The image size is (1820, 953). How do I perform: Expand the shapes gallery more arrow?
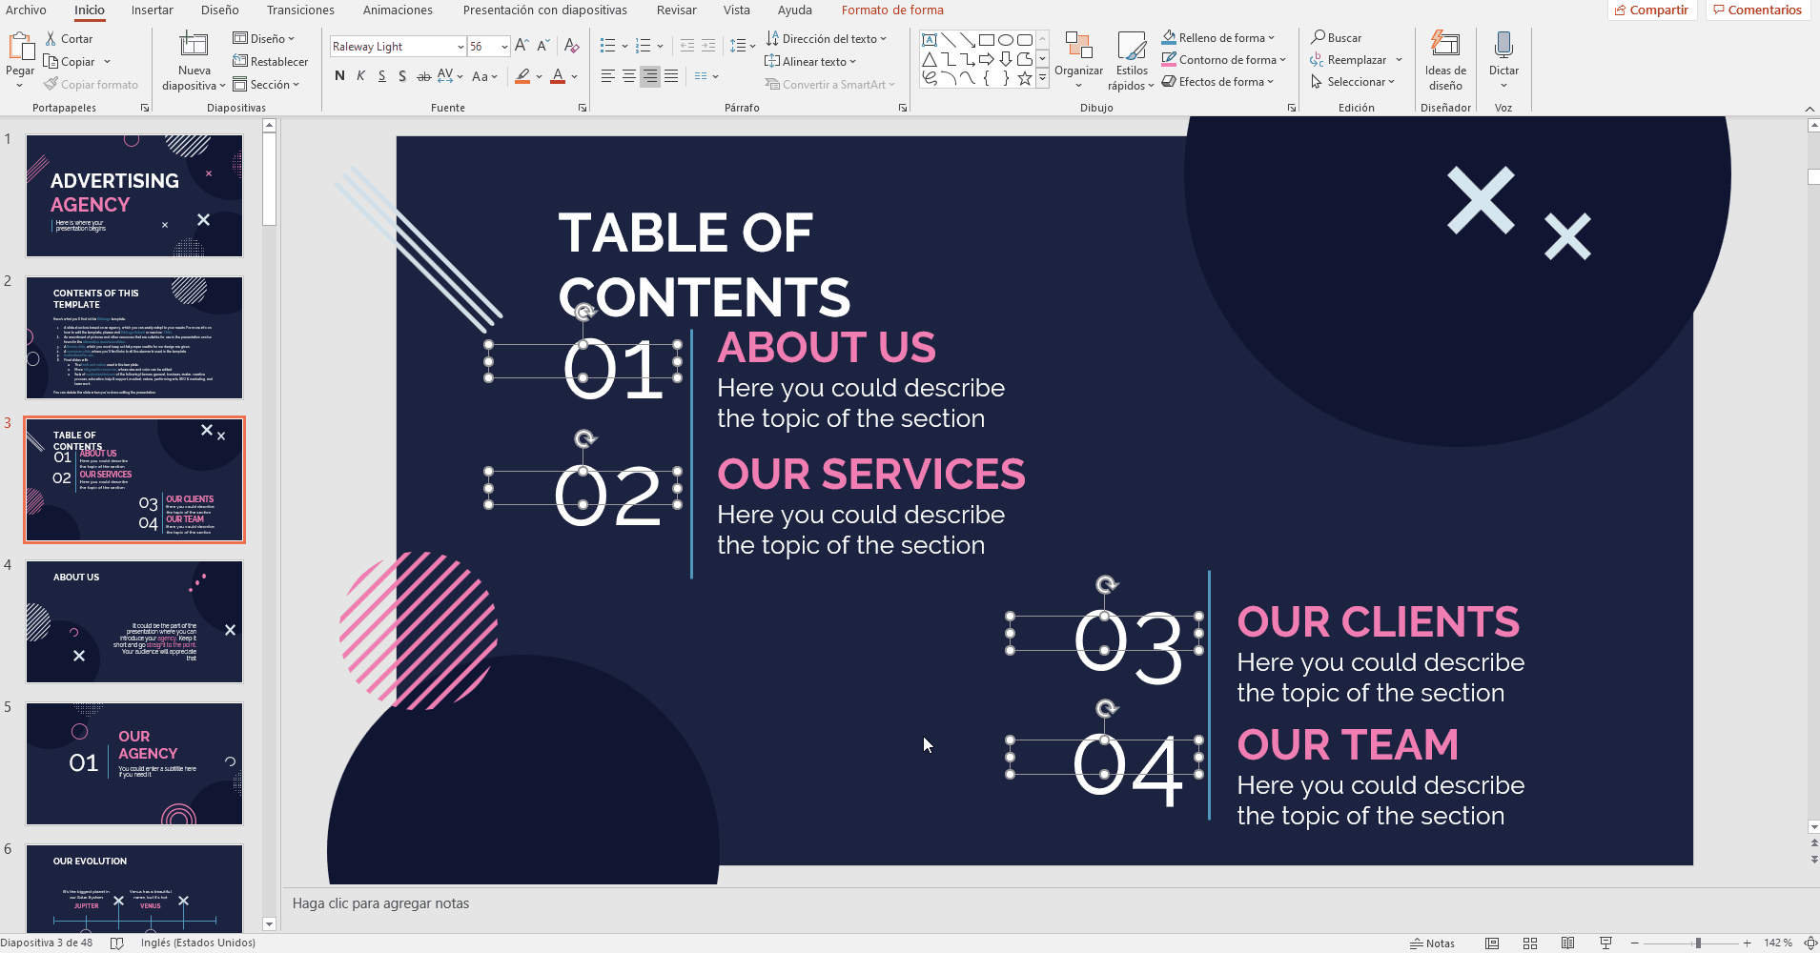pyautogui.click(x=1042, y=78)
